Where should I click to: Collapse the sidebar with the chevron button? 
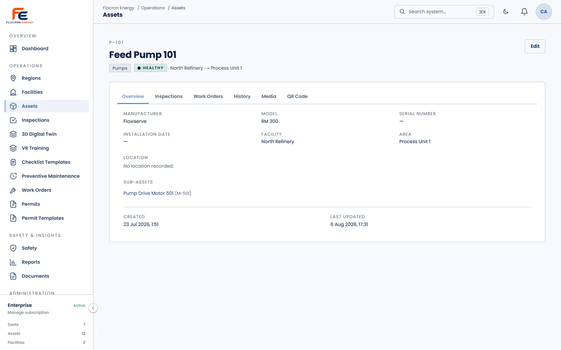tap(93, 308)
